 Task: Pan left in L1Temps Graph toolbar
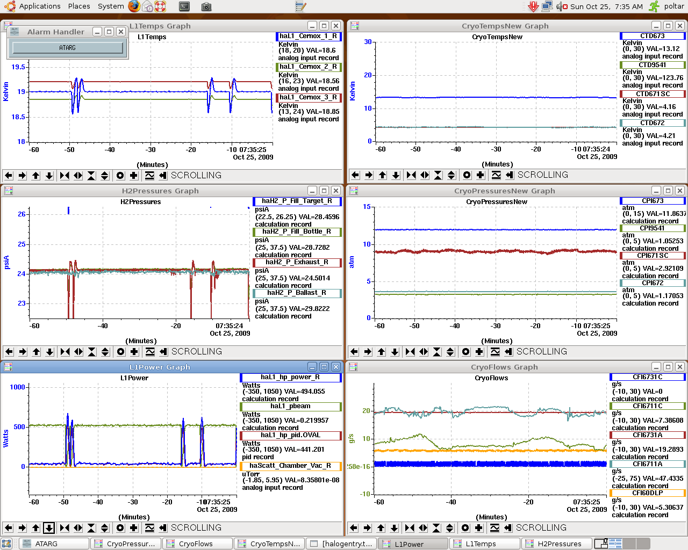9,176
